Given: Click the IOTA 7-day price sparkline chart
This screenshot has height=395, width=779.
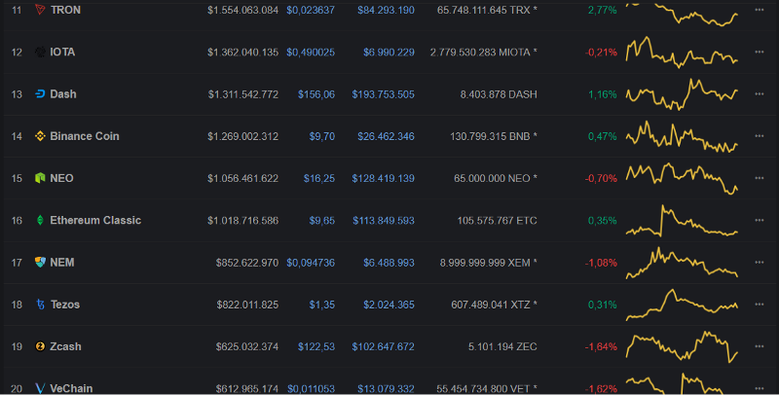Looking at the screenshot, I should tap(682, 52).
